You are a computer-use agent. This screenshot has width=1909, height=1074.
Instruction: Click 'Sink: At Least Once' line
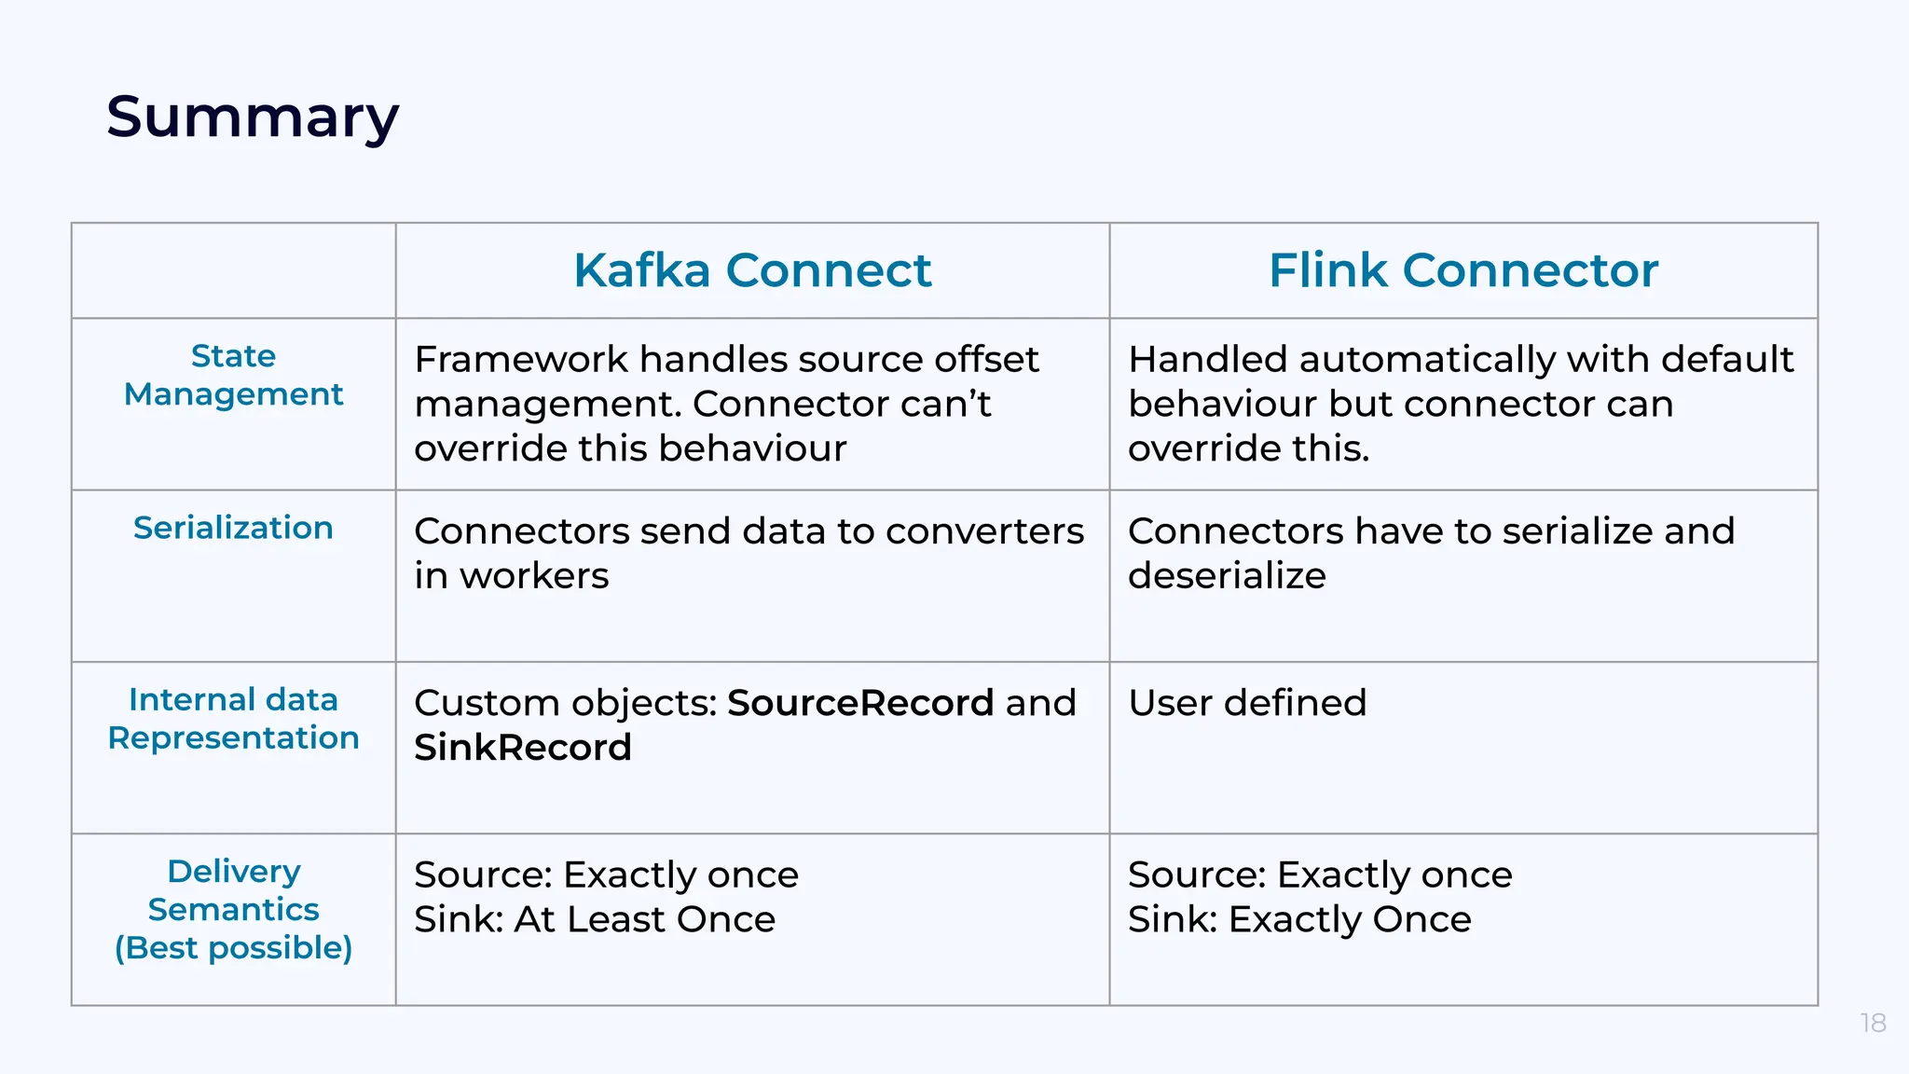[595, 919]
